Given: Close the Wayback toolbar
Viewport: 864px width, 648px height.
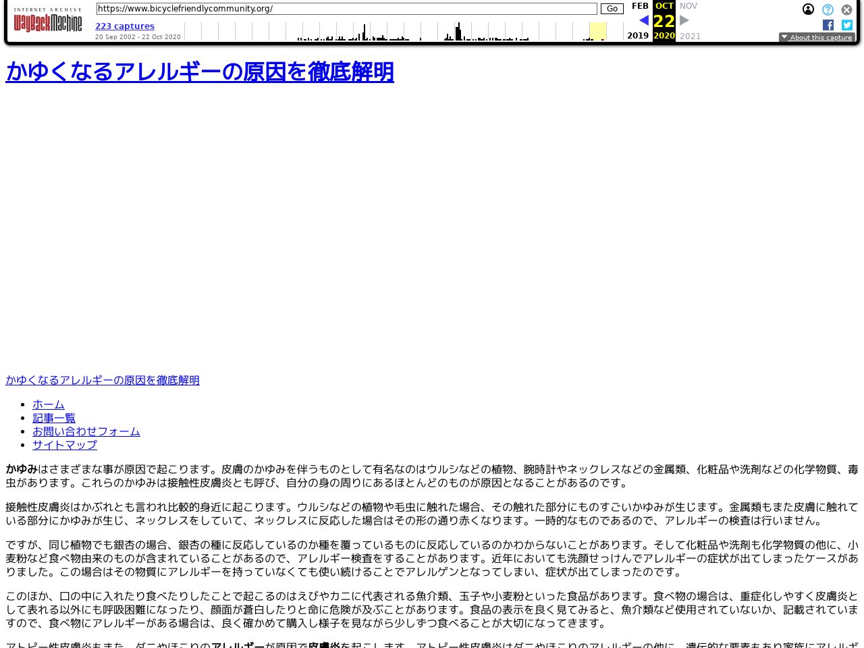Looking at the screenshot, I should (846, 9).
